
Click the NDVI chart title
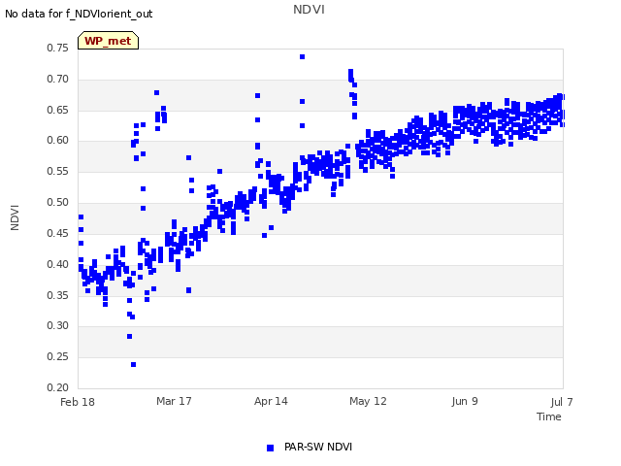pos(309,10)
